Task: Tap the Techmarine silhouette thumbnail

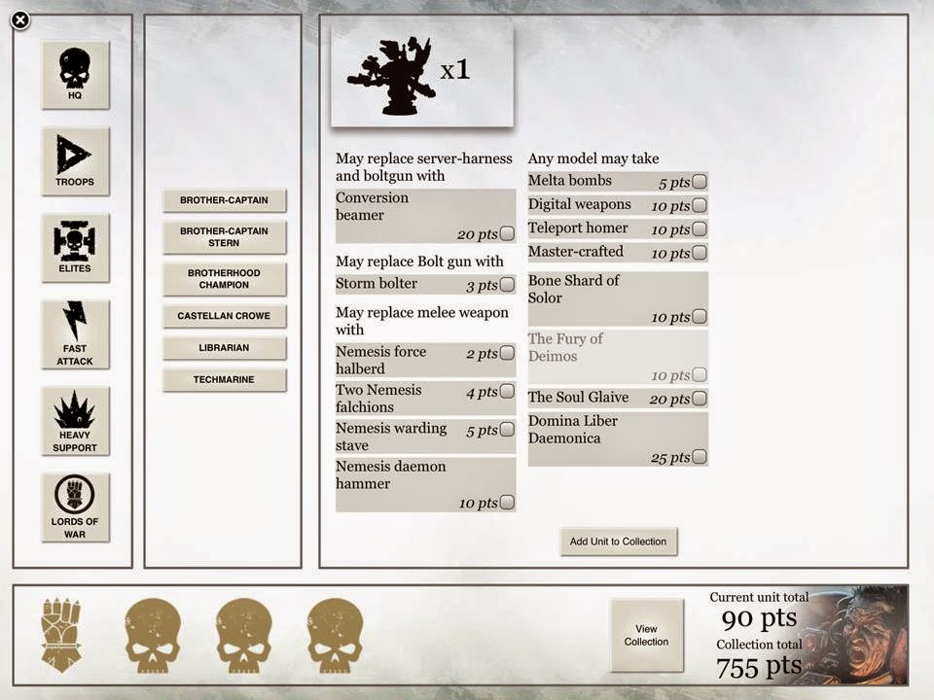Action: point(391,76)
